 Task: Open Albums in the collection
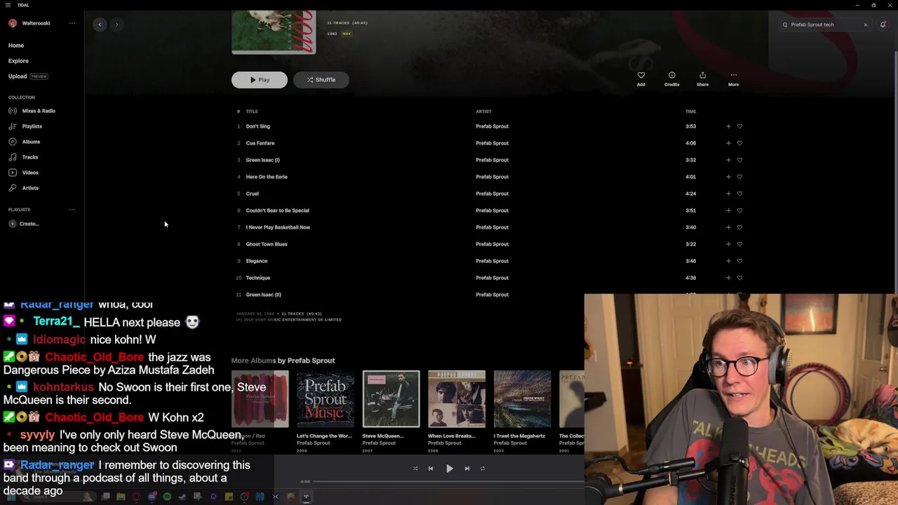25,142
